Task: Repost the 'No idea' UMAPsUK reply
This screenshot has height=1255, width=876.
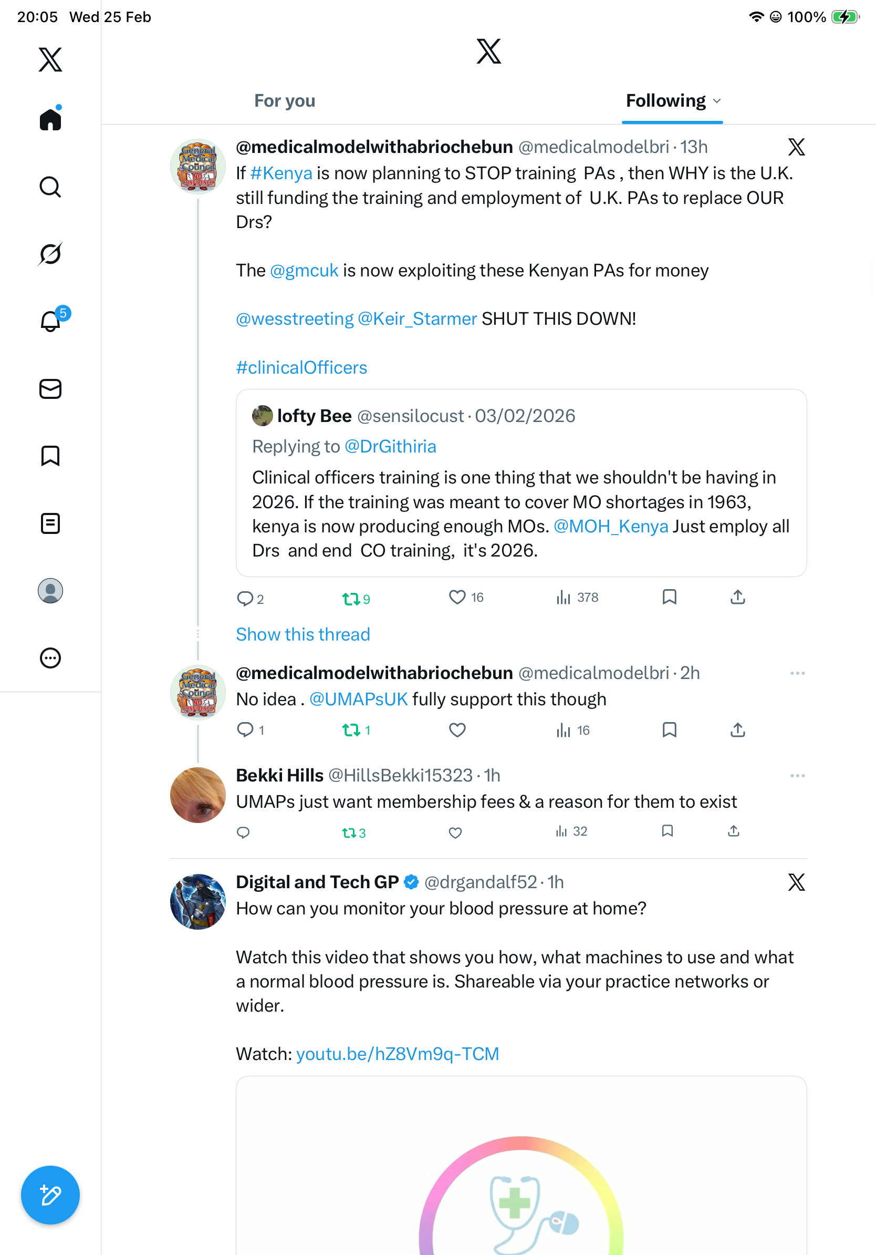Action: pyautogui.click(x=351, y=729)
